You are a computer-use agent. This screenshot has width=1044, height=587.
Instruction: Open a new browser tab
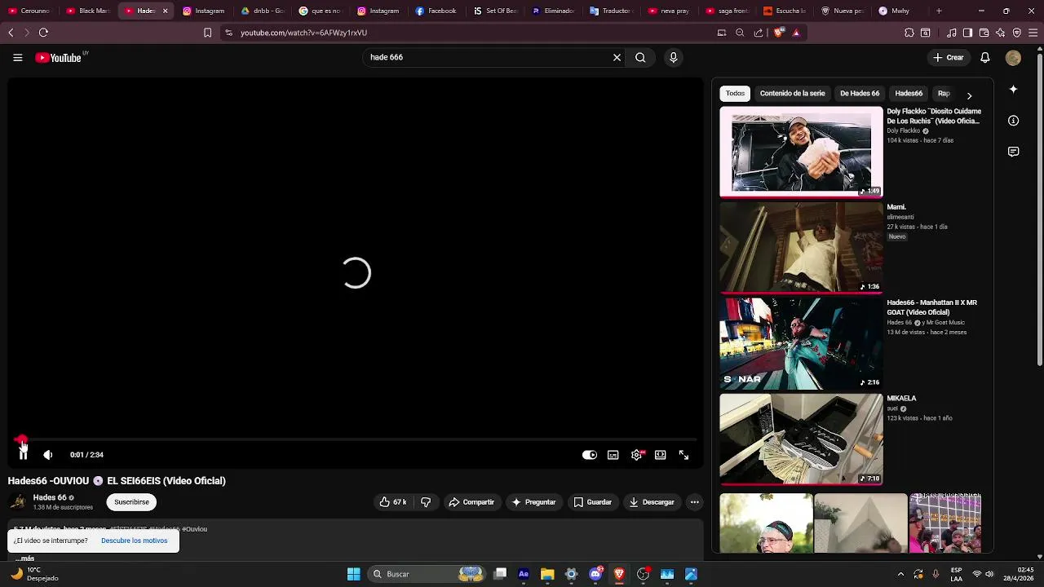pos(939,11)
